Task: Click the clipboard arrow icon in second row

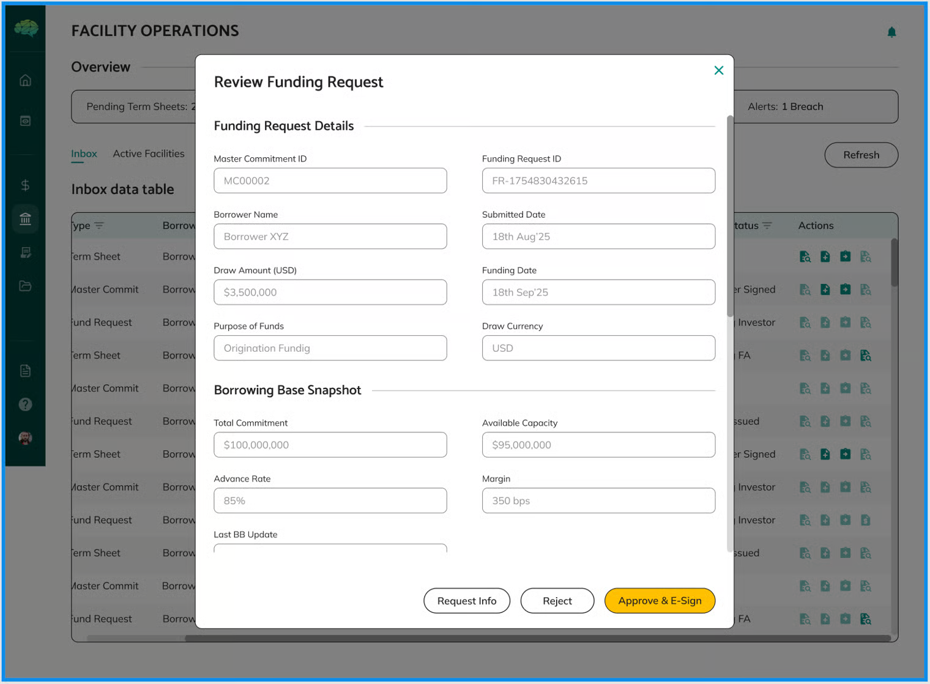Action: click(845, 289)
